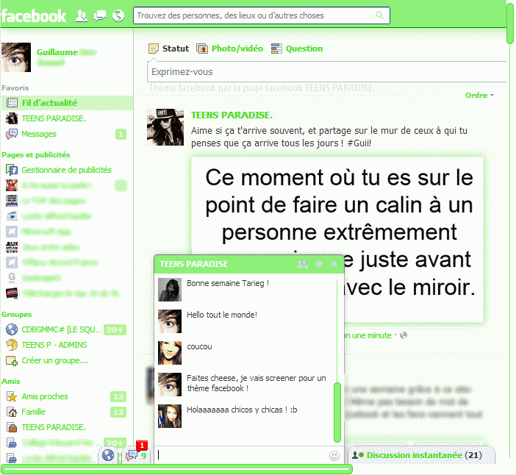Click post timestamp 'une minute'

[368, 335]
